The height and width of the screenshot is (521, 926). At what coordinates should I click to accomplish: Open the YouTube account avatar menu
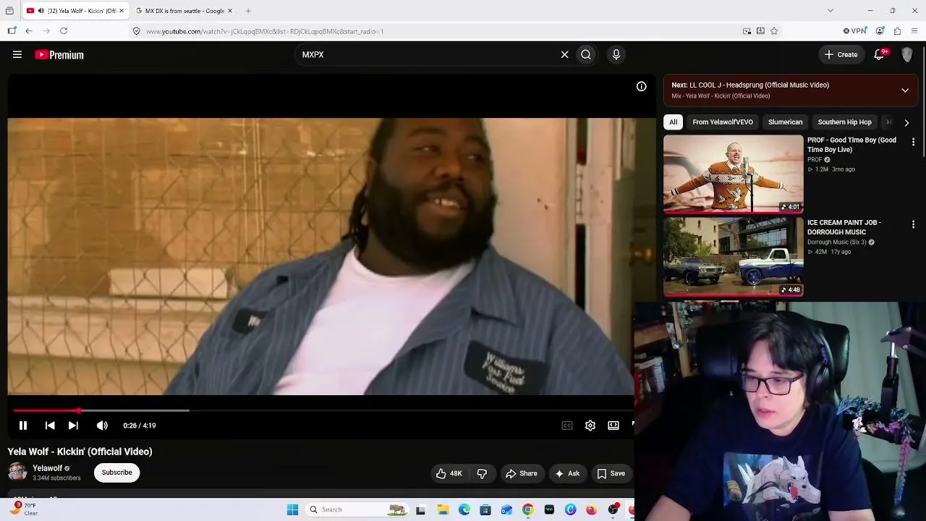pyautogui.click(x=907, y=54)
